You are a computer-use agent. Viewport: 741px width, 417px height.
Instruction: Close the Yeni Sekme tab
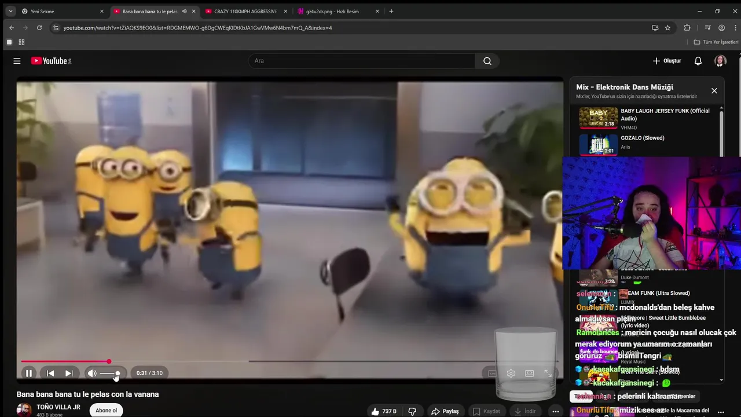tap(102, 11)
